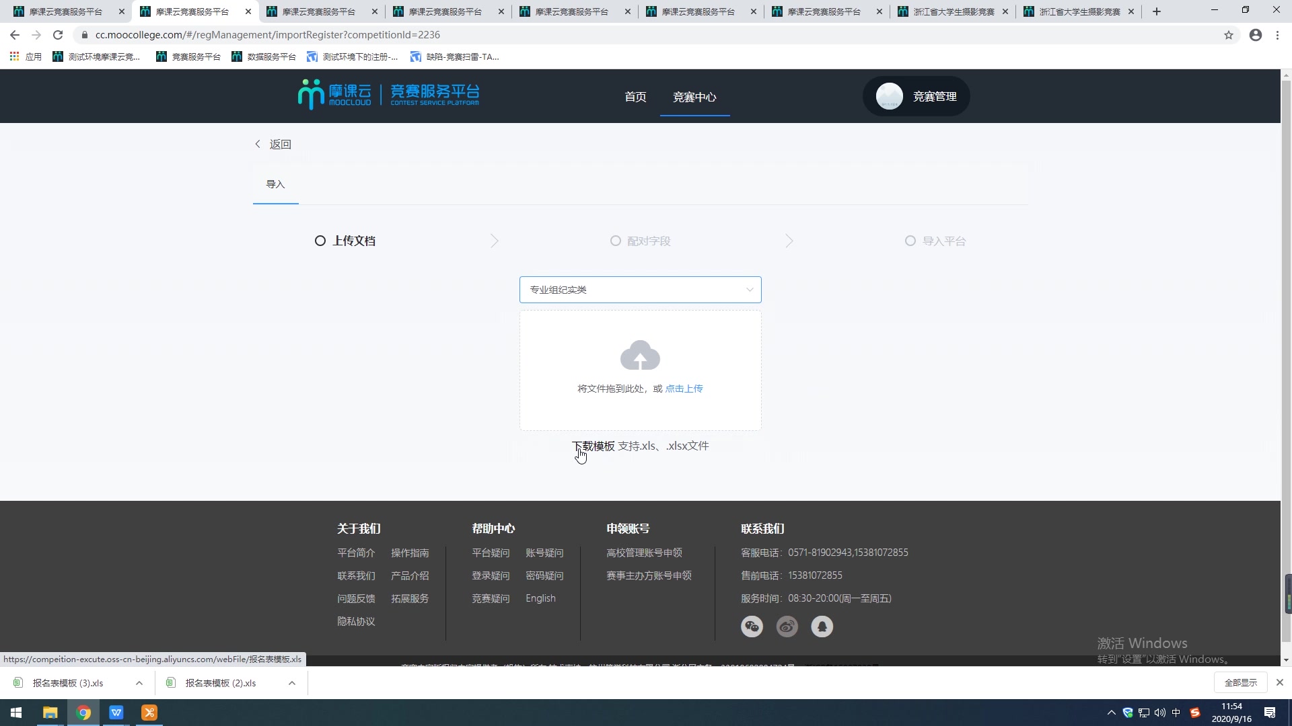Open the 问题反馈 footer link
This screenshot has height=726, width=1292.
pos(356,598)
